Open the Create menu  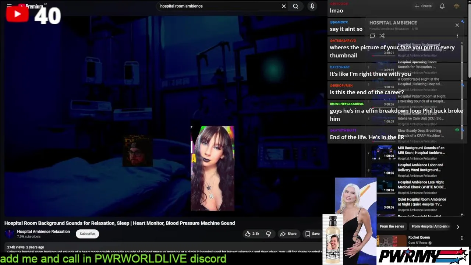point(423,6)
